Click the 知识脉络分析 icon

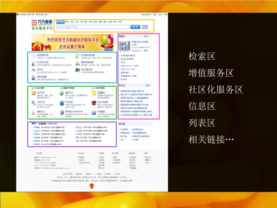(x=34, y=56)
